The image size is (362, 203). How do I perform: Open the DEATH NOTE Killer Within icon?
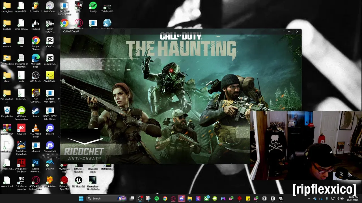pos(50,114)
